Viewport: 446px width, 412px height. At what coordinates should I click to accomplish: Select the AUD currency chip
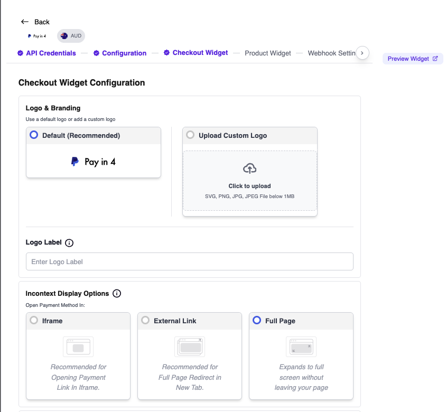click(71, 36)
